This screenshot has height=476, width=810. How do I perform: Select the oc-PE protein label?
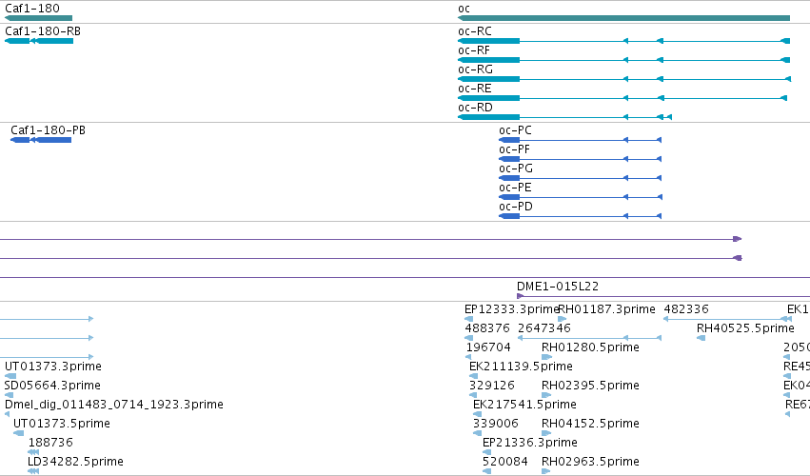click(515, 188)
